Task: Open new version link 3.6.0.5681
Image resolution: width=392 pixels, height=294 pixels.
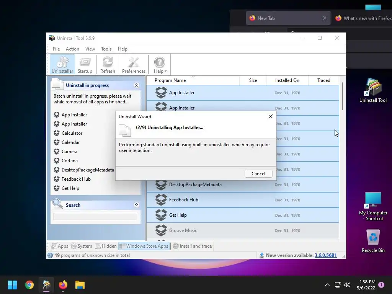Action: [325, 255]
